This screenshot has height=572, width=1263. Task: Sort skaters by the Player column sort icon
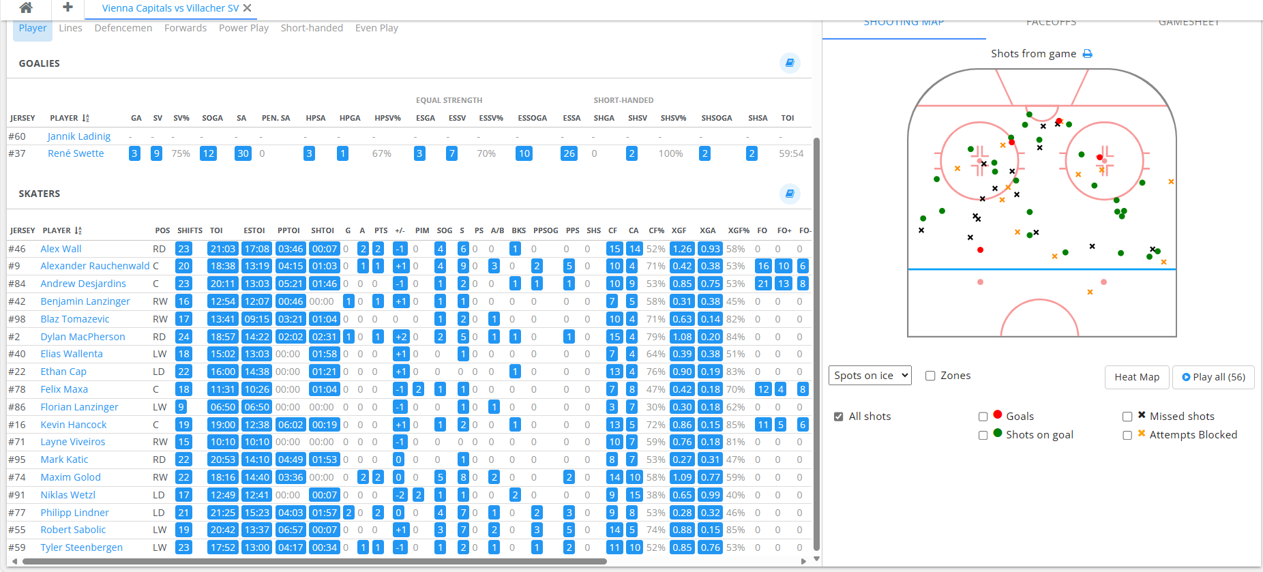78,230
